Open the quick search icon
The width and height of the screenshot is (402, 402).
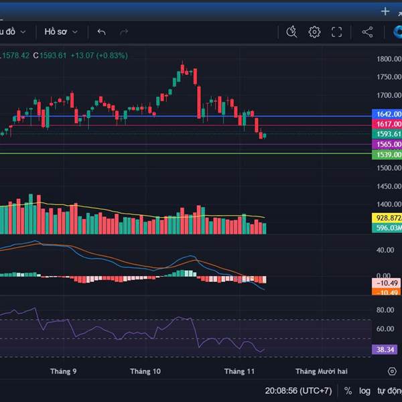pyautogui.click(x=291, y=31)
